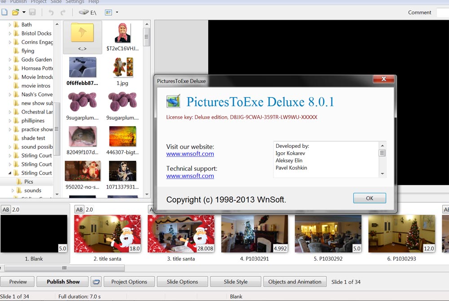Expand the sounds subfolder
449x301 pixels.
[13, 190]
